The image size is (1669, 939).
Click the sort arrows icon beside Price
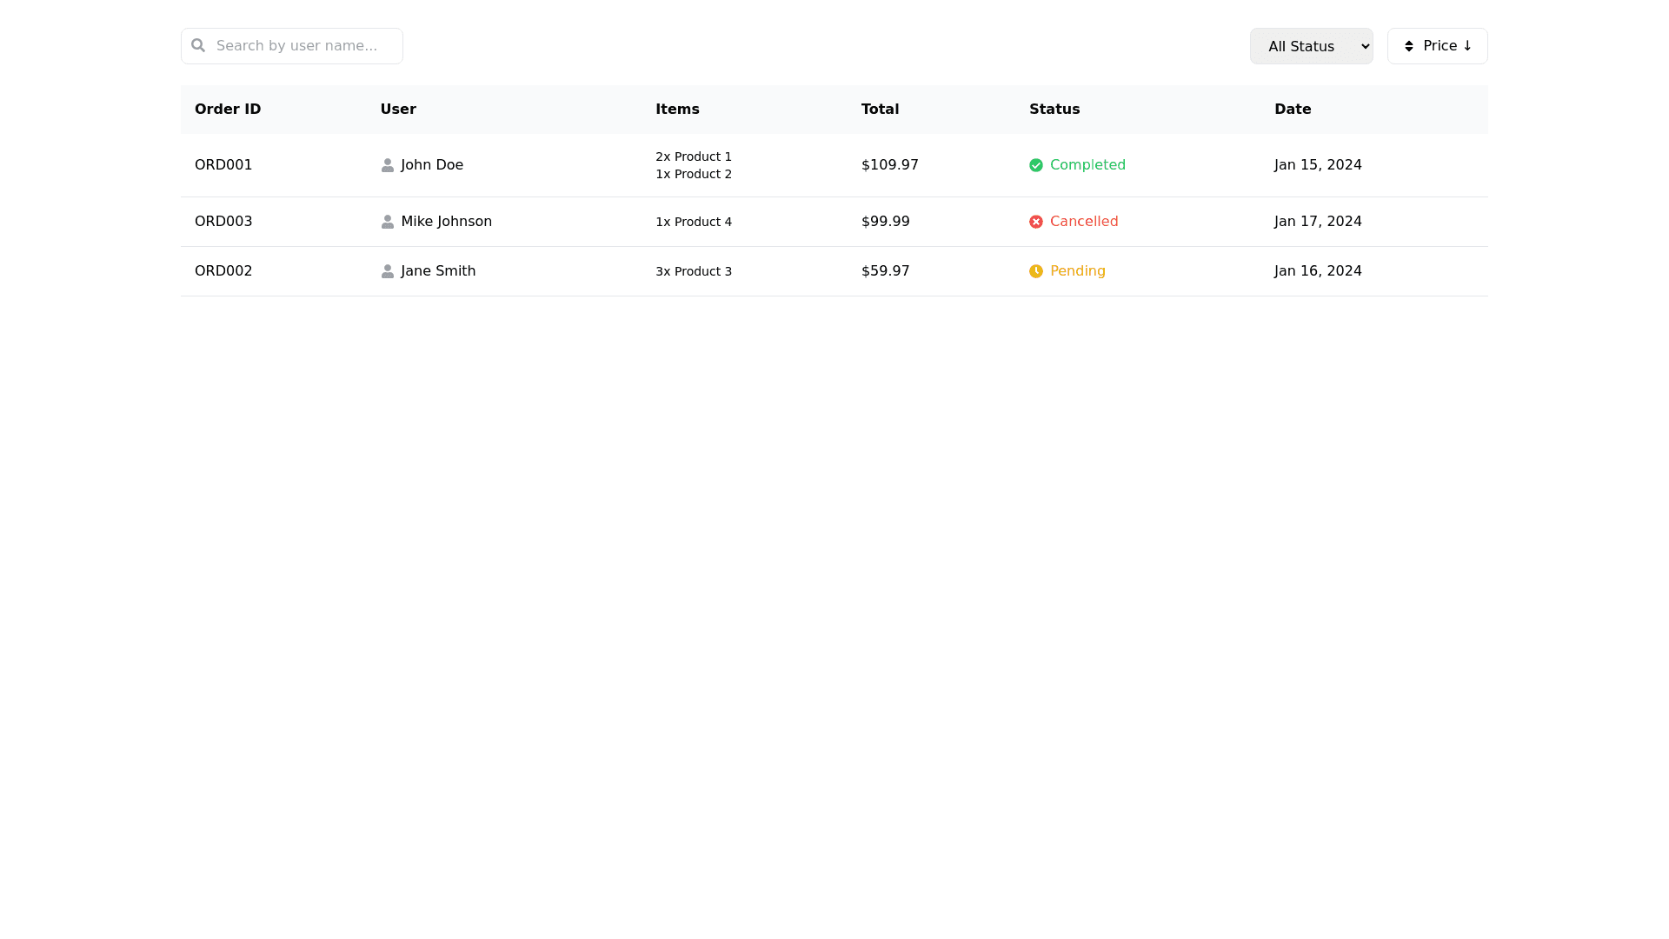tap(1408, 46)
